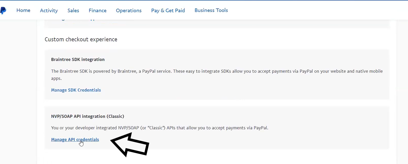Click the text starting 'The Braintree SDK is powered'
Viewport: 408px width, 164px height.
tap(217, 75)
